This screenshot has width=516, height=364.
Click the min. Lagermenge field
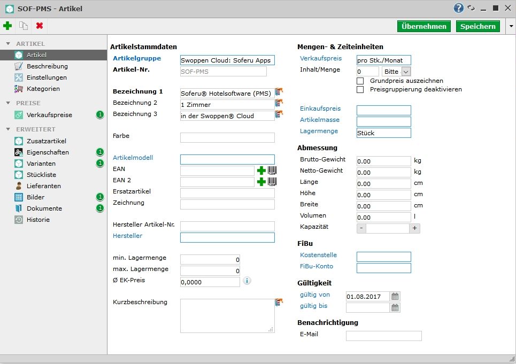[210, 259]
